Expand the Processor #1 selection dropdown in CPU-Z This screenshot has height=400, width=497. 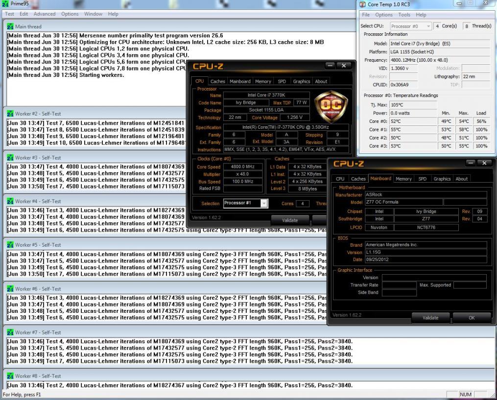pyautogui.click(x=264, y=203)
